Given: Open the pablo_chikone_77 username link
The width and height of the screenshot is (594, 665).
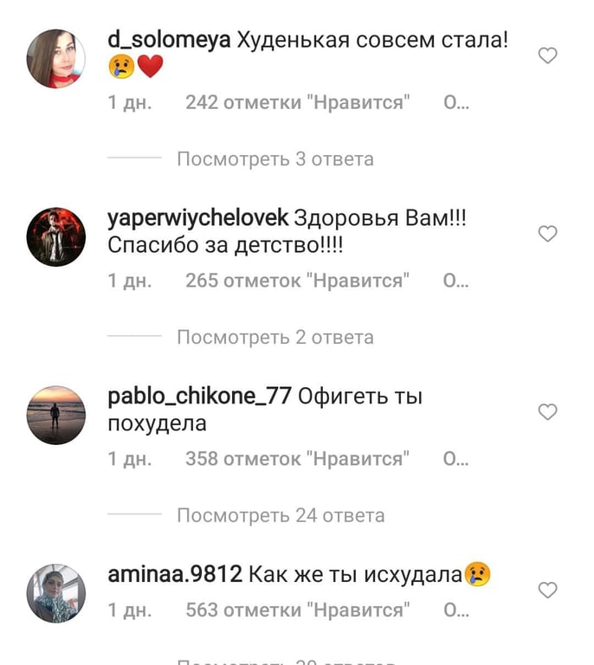Looking at the screenshot, I should click(x=199, y=397).
